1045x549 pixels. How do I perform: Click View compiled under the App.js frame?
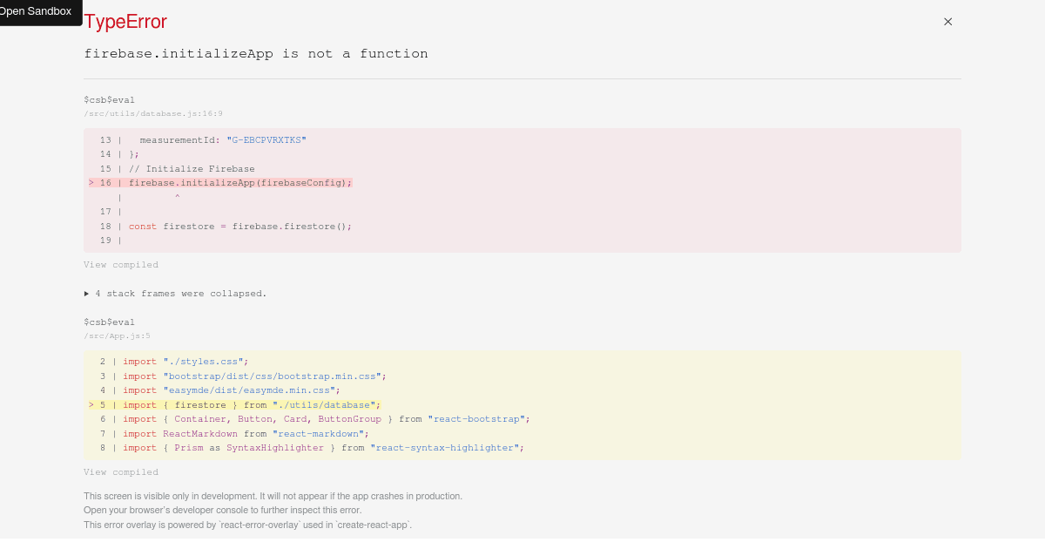click(x=121, y=471)
